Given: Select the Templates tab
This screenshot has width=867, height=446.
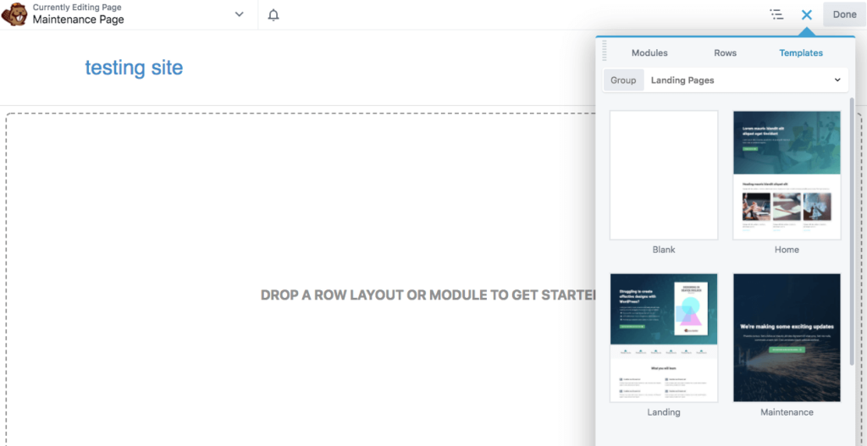Looking at the screenshot, I should 801,52.
